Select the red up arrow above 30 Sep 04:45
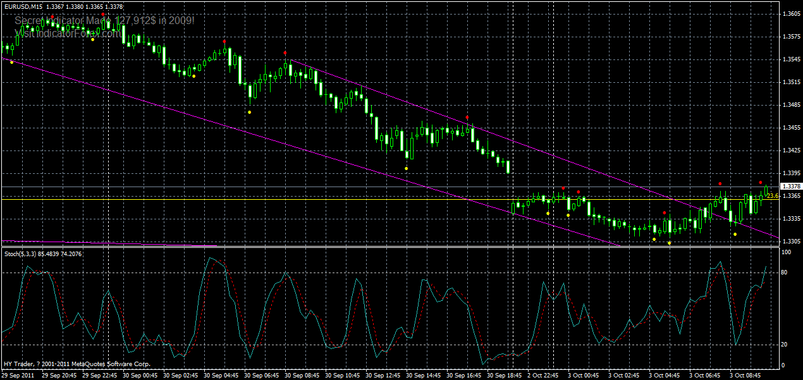The image size is (803, 380). pos(225,41)
